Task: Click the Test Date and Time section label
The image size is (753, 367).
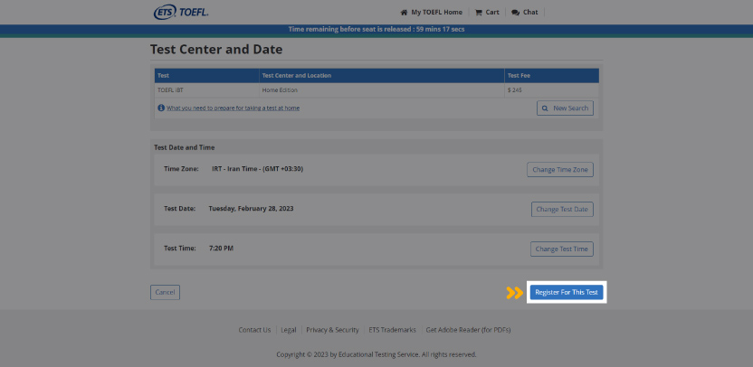Action: point(185,147)
